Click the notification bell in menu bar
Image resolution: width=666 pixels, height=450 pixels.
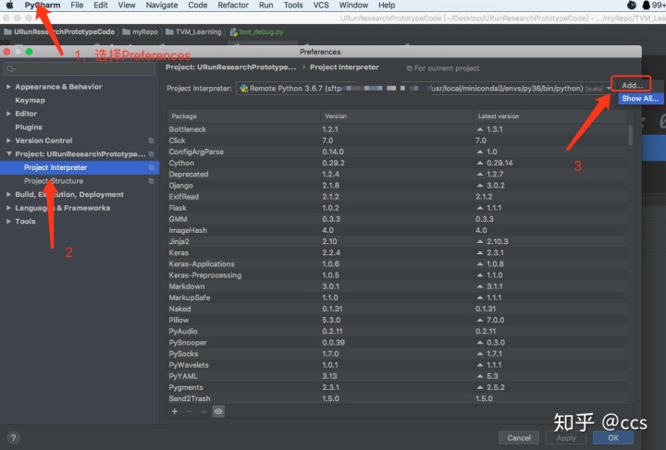pos(646,6)
